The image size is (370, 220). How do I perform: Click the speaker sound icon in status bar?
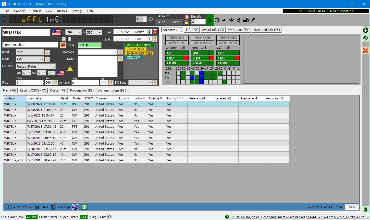pyautogui.click(x=110, y=217)
